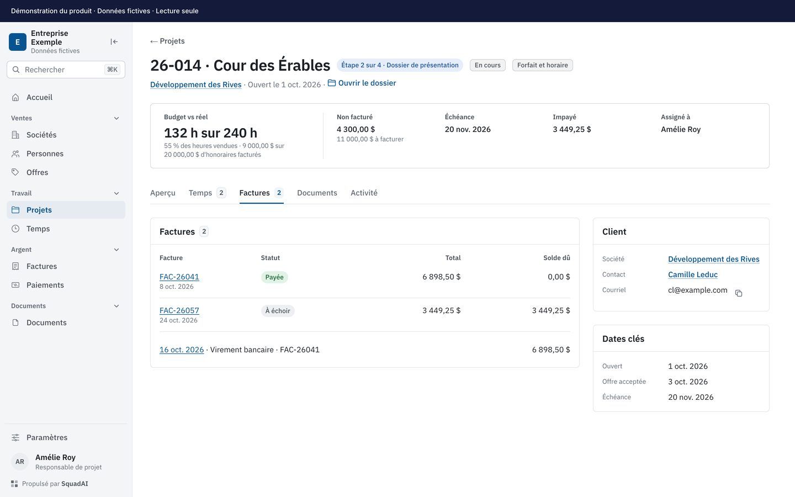This screenshot has height=497, width=795.
Task: Open the Activité tab
Action: click(364, 193)
